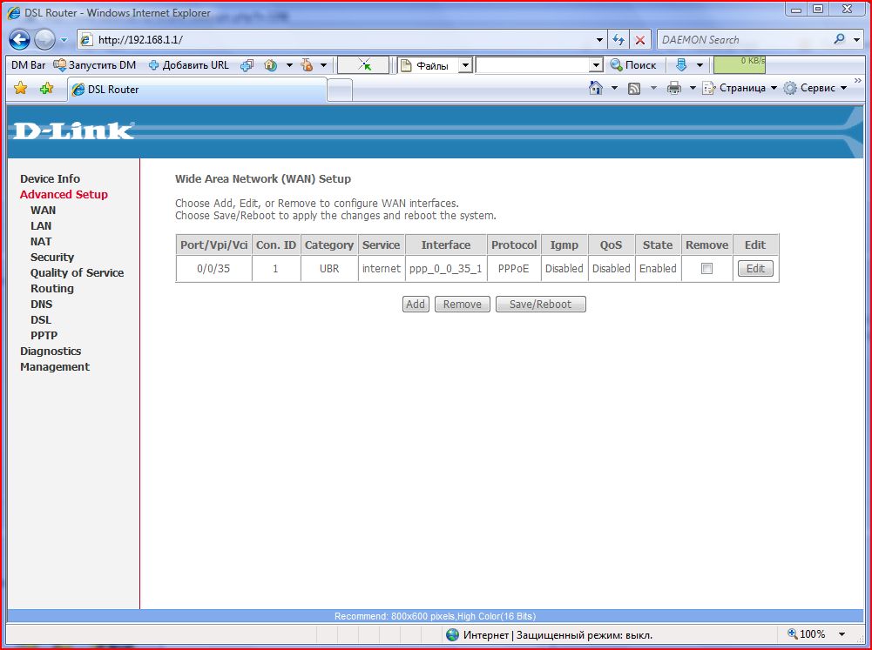Open Routing settings in sidebar
872x650 pixels.
[52, 288]
